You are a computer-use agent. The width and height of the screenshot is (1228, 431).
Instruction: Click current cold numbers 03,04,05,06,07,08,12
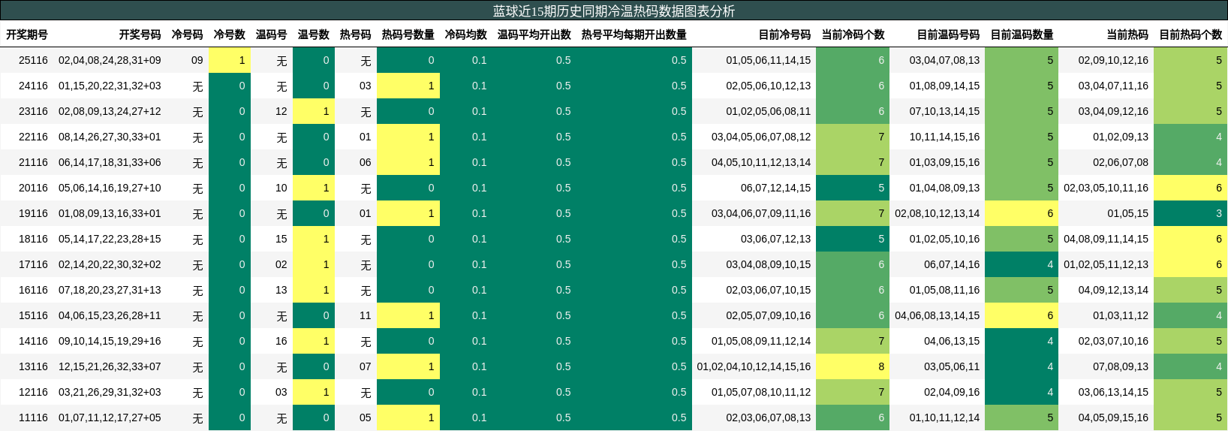tap(761, 137)
